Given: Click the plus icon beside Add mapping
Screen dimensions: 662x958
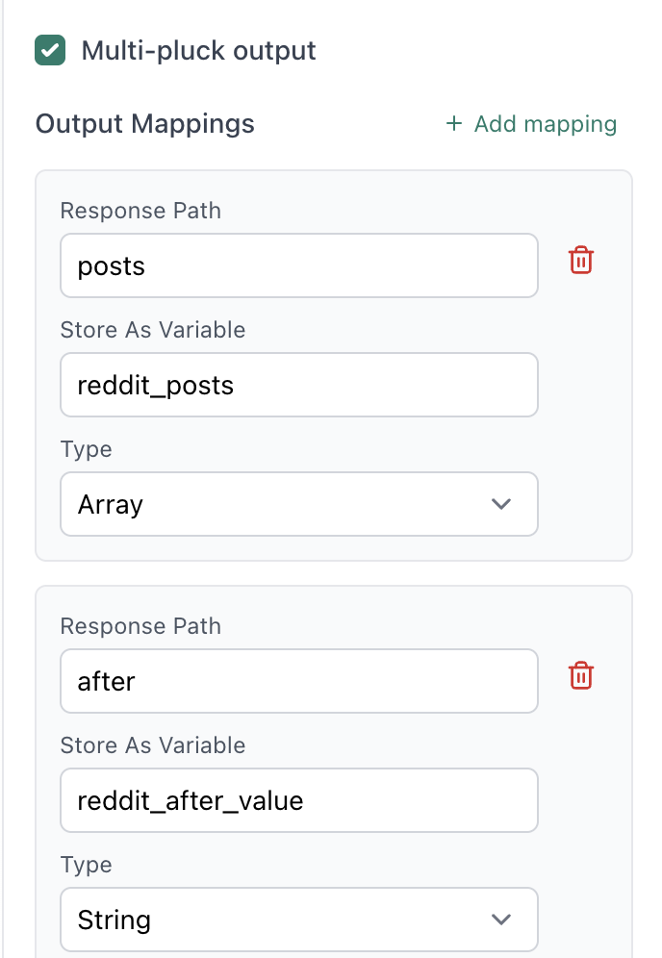Looking at the screenshot, I should pos(454,124).
